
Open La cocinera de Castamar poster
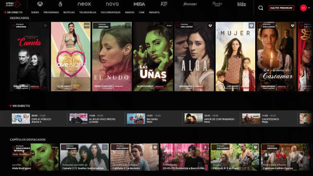tap(276, 56)
